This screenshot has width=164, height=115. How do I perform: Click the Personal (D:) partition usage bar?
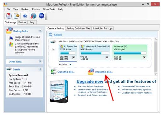tap(130, 53)
